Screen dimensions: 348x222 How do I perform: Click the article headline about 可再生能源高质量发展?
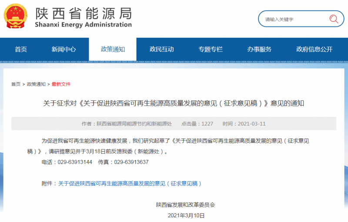tap(174, 103)
